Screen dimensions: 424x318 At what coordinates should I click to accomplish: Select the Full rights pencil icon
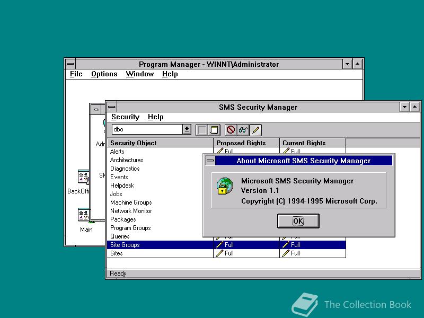pyautogui.click(x=255, y=130)
